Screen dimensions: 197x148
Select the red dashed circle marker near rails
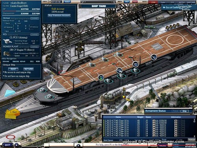[x=11, y=137]
